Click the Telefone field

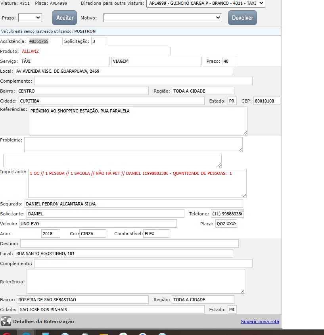[x=227, y=214]
